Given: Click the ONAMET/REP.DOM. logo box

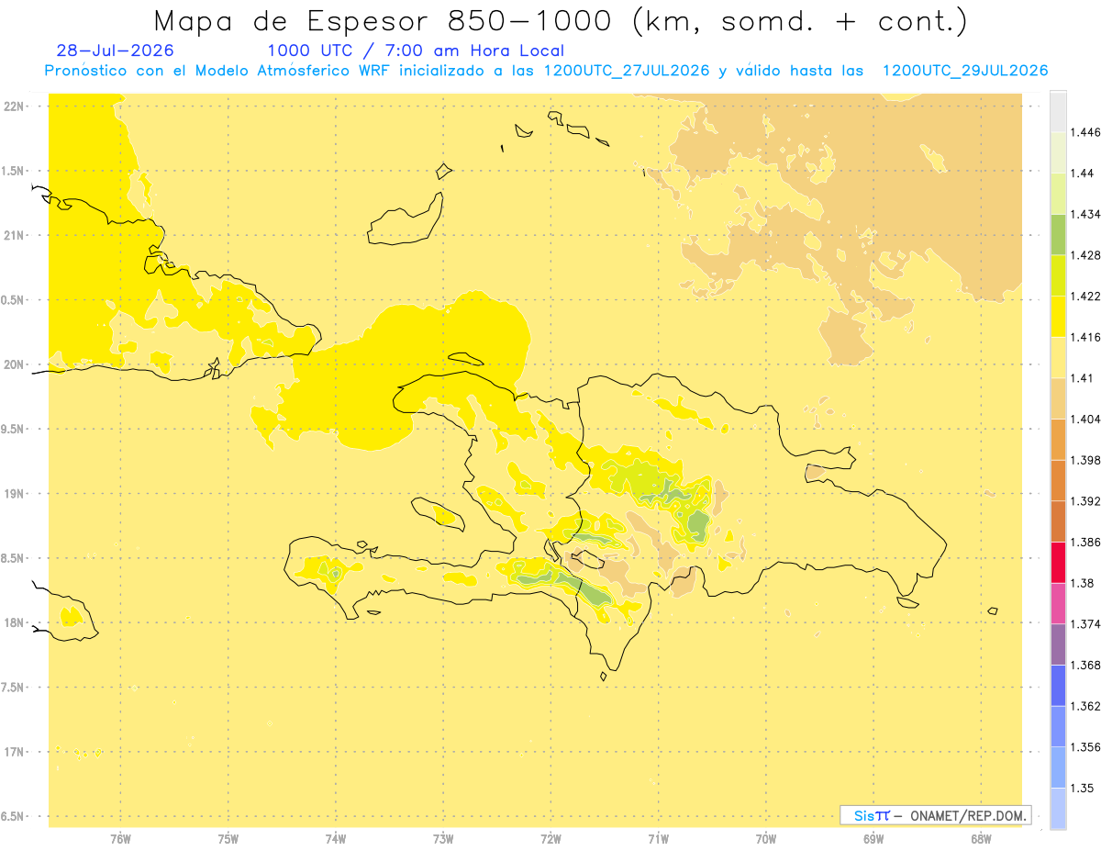Looking at the screenshot, I should (x=935, y=815).
